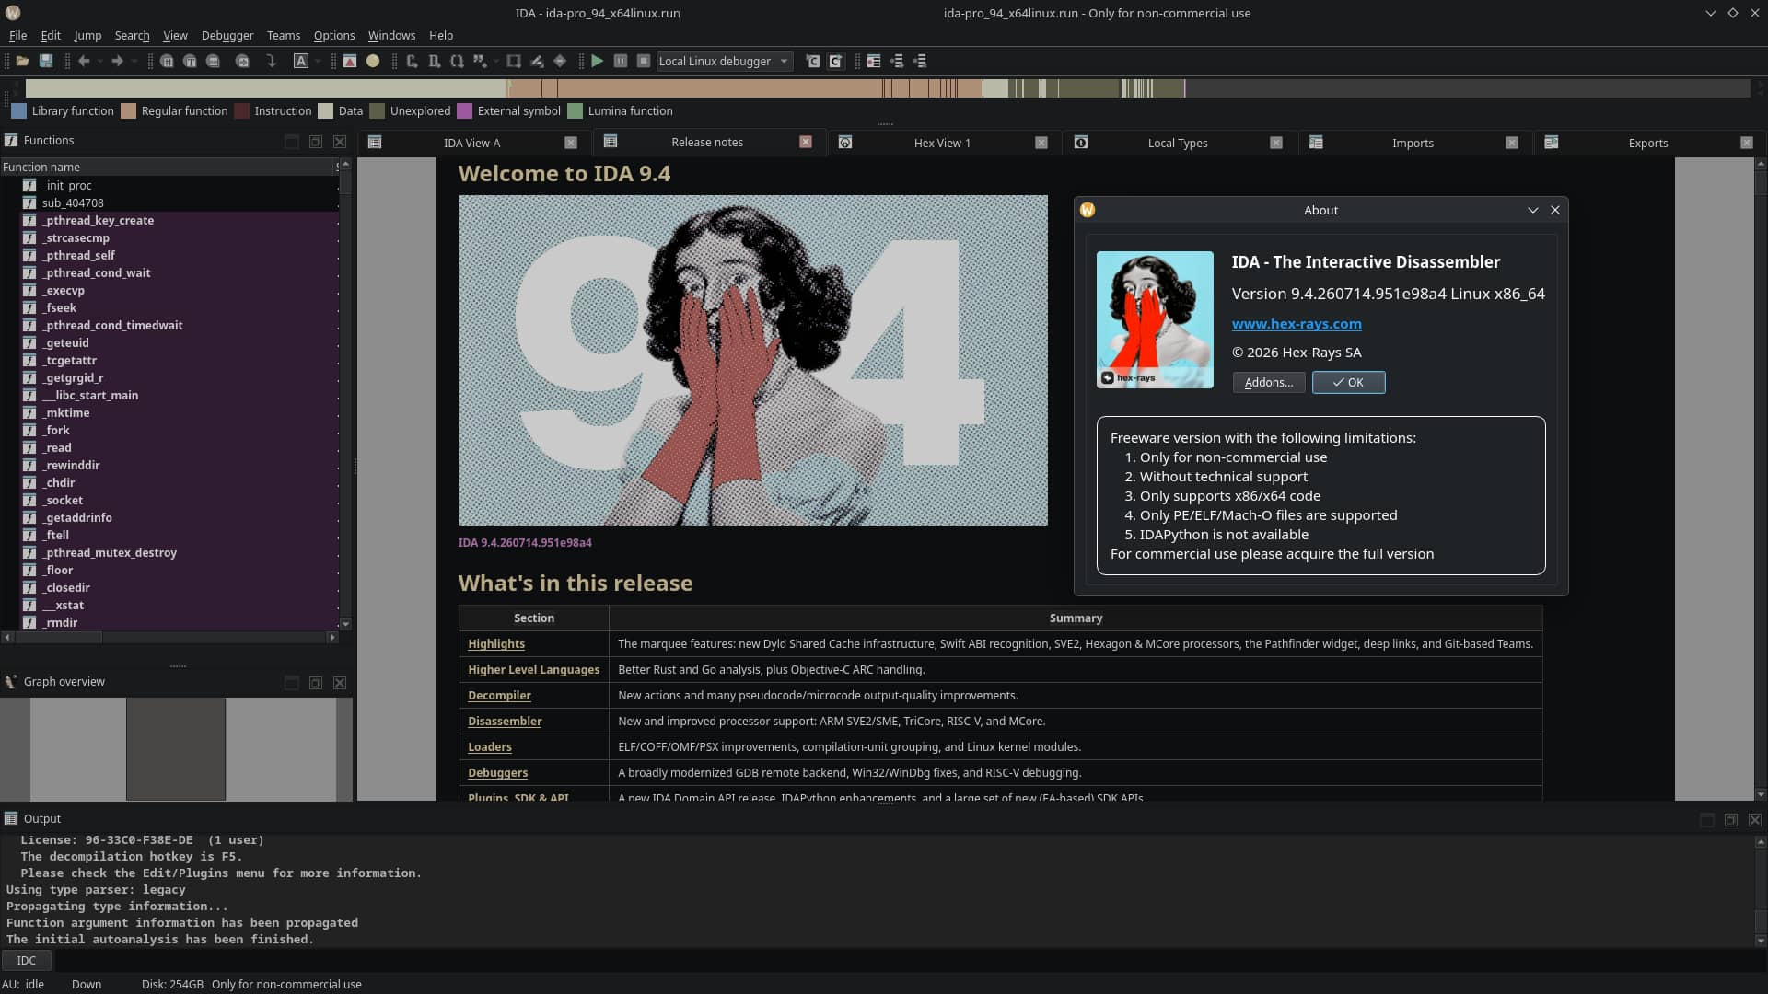The height and width of the screenshot is (994, 1768).
Task: Click the Open file folder icon
Action: point(22,61)
